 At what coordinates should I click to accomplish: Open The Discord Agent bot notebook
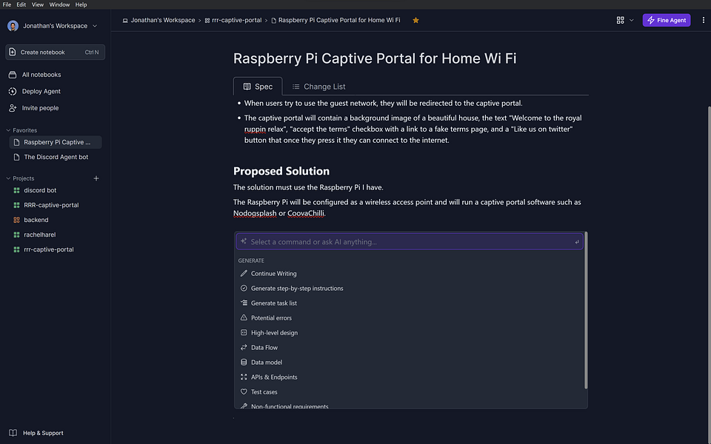coord(56,157)
